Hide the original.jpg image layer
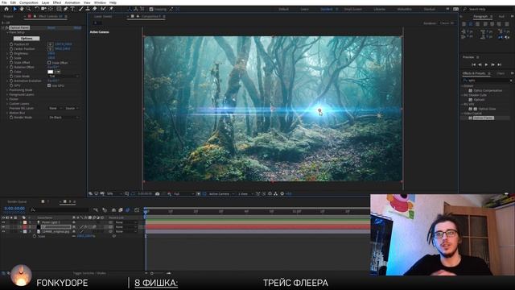 (3, 231)
